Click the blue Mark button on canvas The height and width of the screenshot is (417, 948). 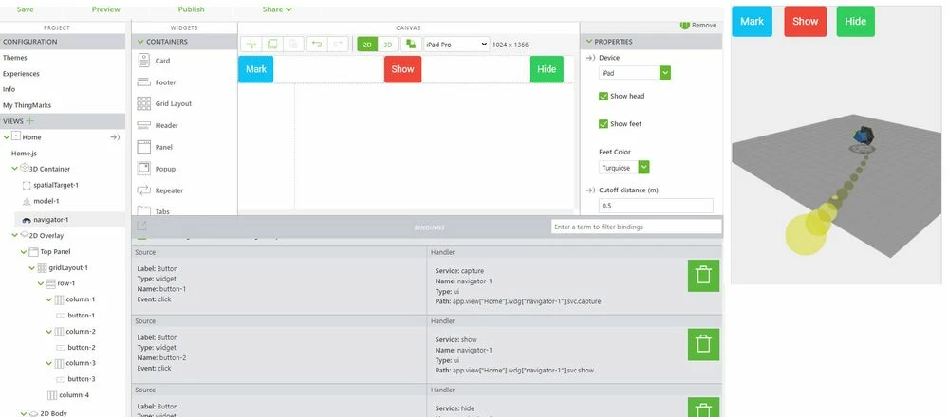pos(256,69)
